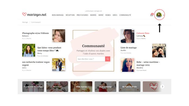The width and height of the screenshot is (189, 106).
Task: Click the author name Zoé J.
Action: click(24, 68)
